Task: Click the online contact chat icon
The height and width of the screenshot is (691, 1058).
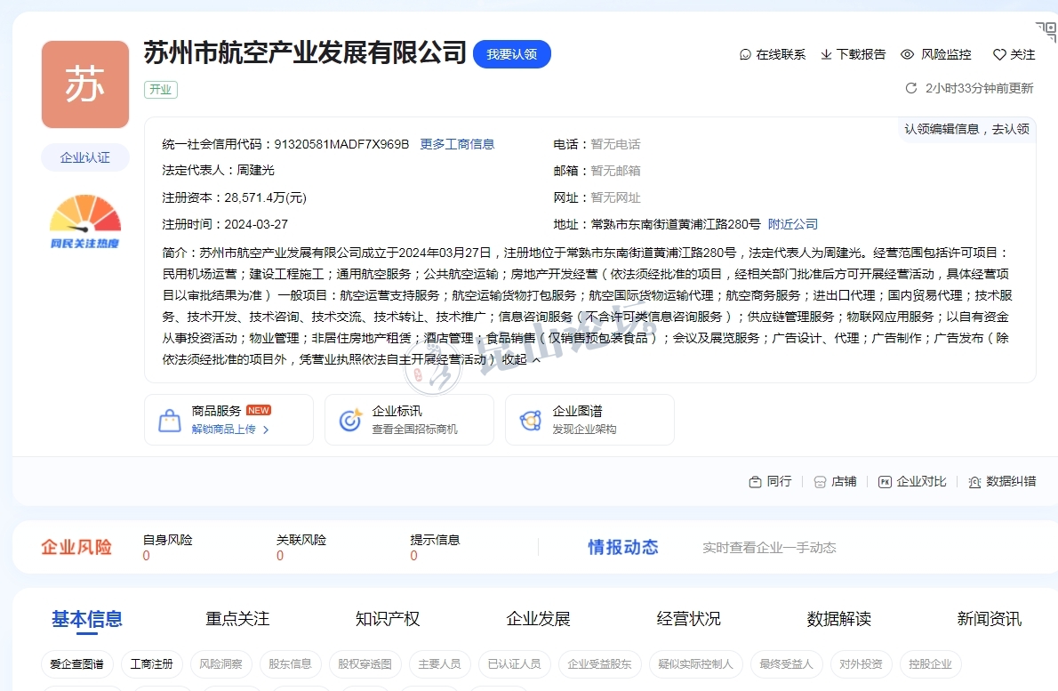Action: [x=745, y=54]
